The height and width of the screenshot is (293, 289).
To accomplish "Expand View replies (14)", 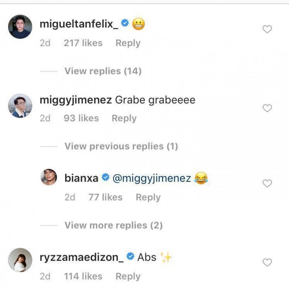I will point(103,71).
